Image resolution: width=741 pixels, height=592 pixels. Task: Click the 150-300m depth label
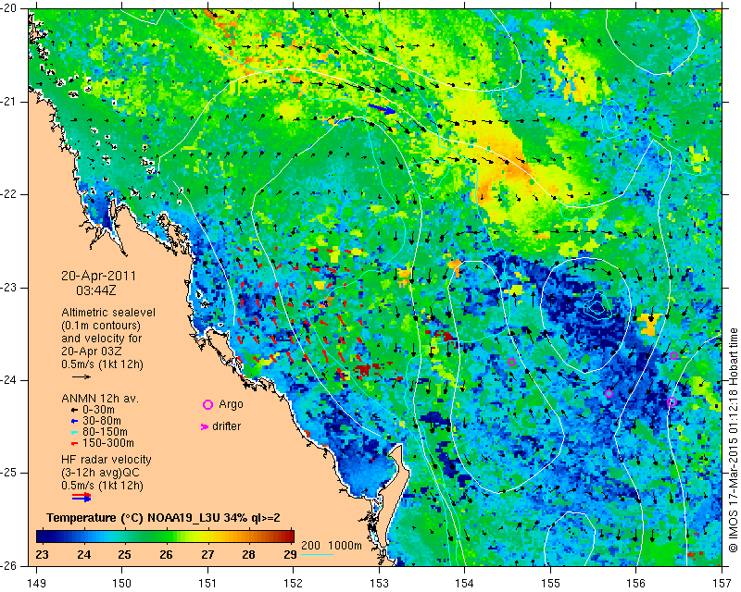click(108, 444)
